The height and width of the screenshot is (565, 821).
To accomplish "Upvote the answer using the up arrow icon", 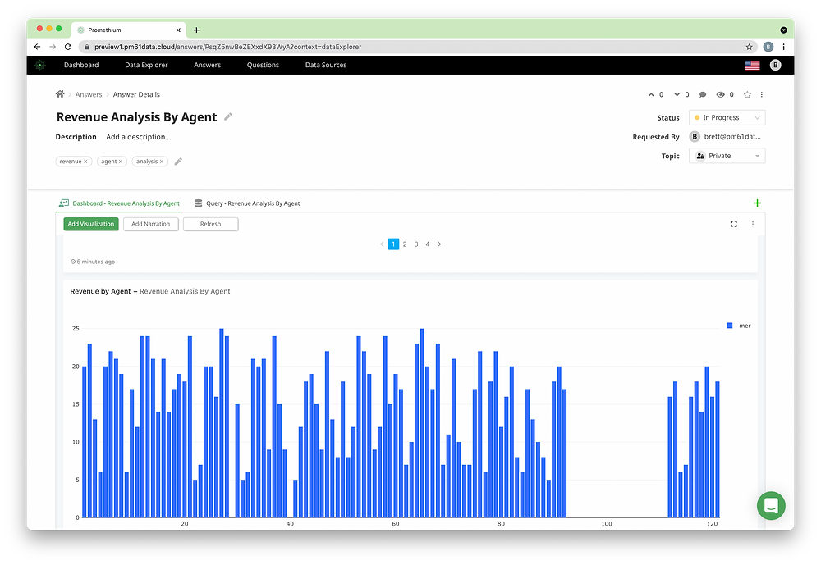I will tap(651, 94).
